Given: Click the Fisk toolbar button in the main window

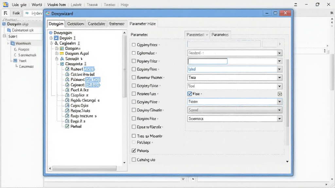Looking at the screenshot, I should coord(16,13).
